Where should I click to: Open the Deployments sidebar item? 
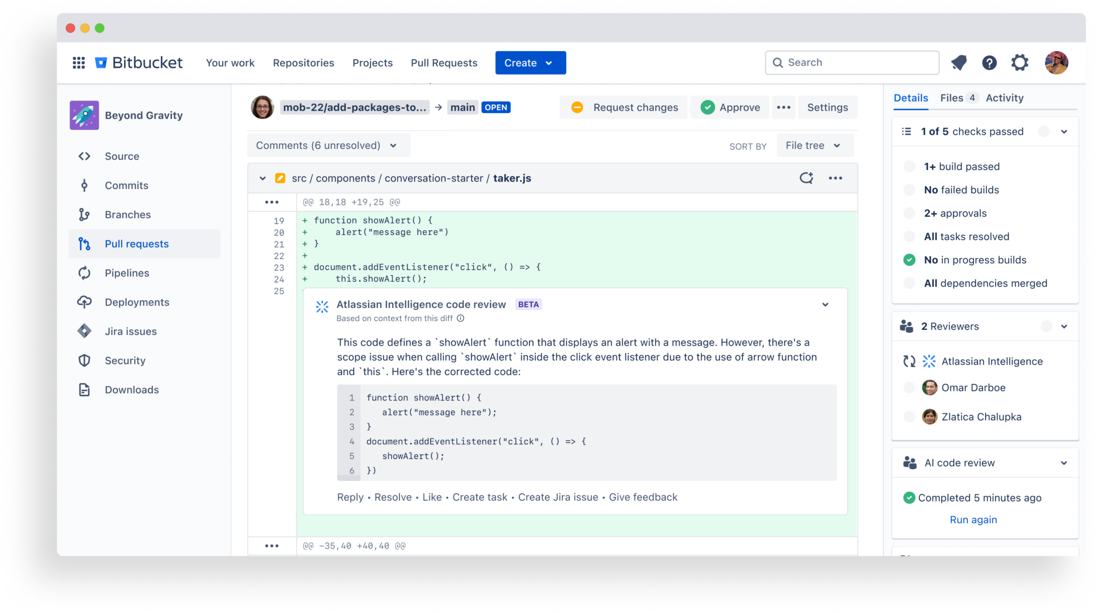point(137,302)
